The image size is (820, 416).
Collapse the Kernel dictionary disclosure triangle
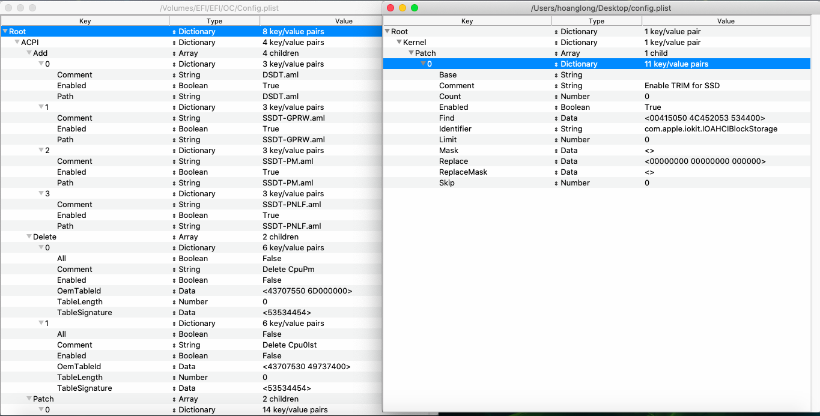(x=399, y=43)
